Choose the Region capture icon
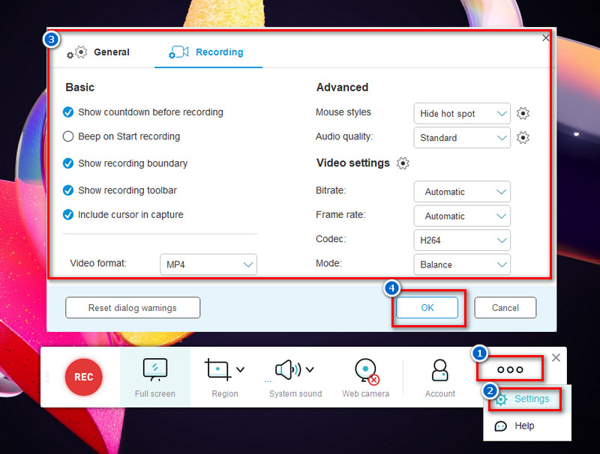This screenshot has height=454, width=600. 217,369
